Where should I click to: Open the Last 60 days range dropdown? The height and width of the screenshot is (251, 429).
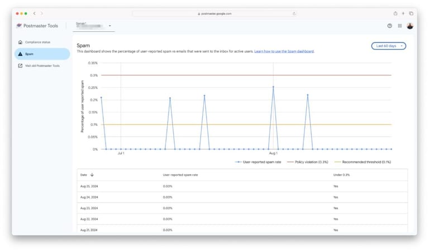click(x=389, y=46)
